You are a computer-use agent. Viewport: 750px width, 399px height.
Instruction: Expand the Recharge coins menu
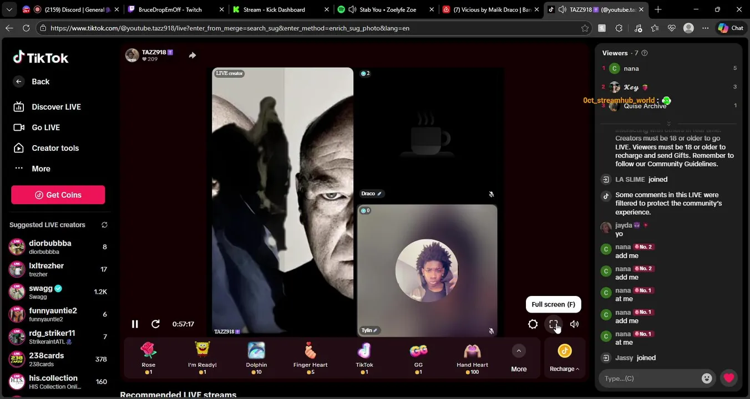pyautogui.click(x=565, y=359)
